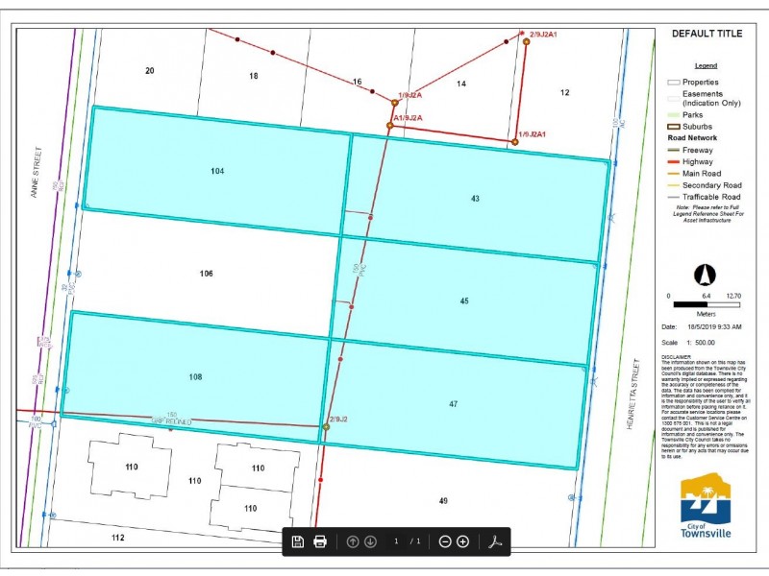The height and width of the screenshot is (576, 769).
Task: Click the save file icon
Action: point(298,541)
